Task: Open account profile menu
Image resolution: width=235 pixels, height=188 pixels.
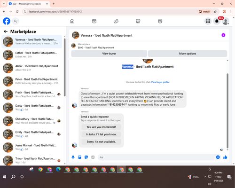Action: tap(226, 21)
